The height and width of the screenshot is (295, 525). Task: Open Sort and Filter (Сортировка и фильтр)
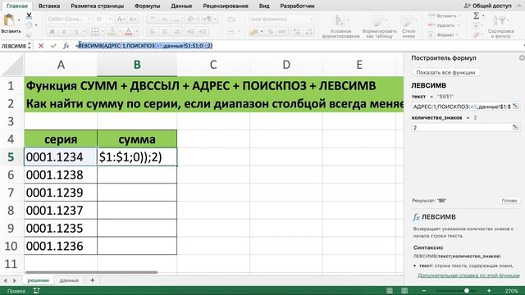500,26
